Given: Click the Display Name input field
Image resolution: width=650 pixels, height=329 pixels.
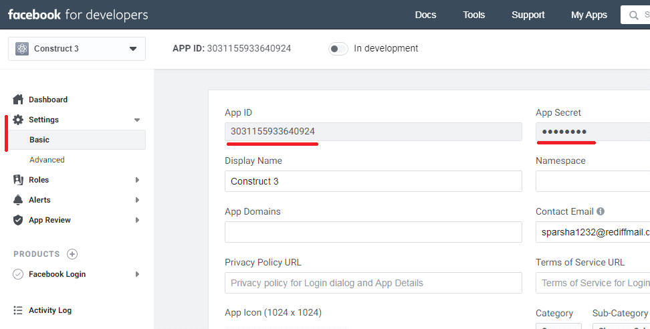Looking at the screenshot, I should coord(373,181).
